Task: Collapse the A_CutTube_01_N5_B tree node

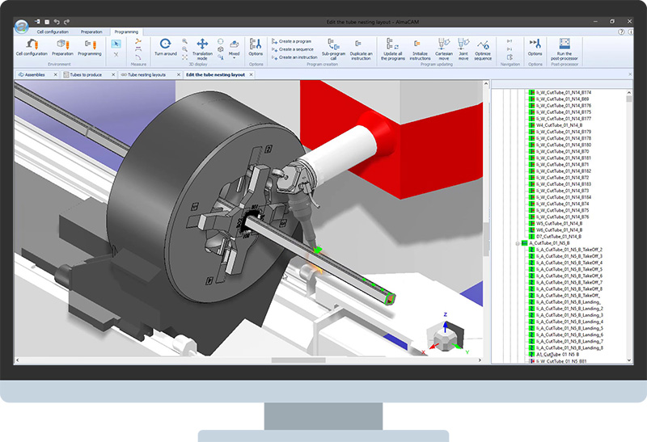Action: coord(518,242)
